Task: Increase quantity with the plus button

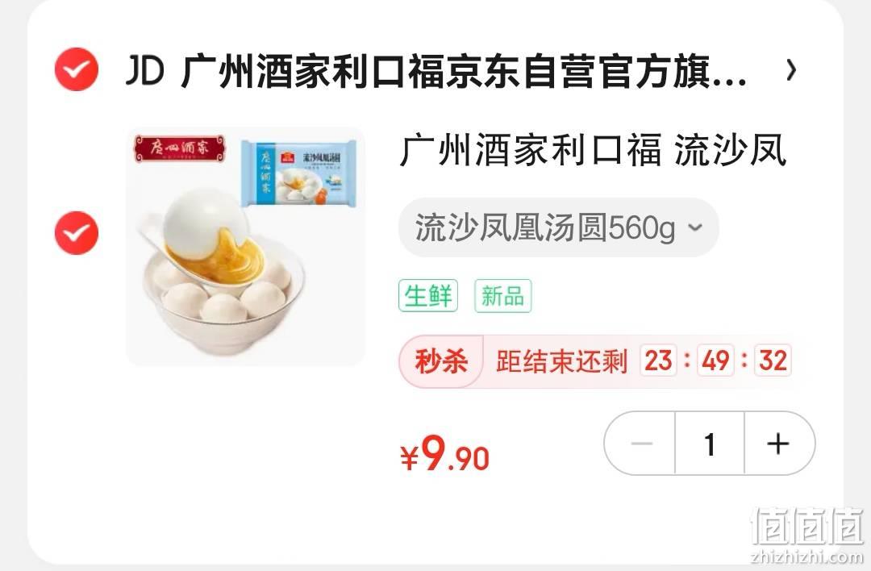Action: [x=778, y=444]
